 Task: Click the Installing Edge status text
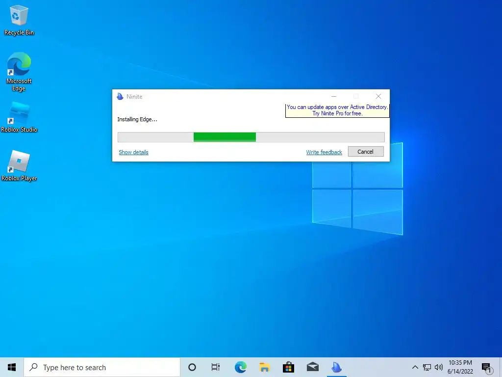[x=137, y=119]
